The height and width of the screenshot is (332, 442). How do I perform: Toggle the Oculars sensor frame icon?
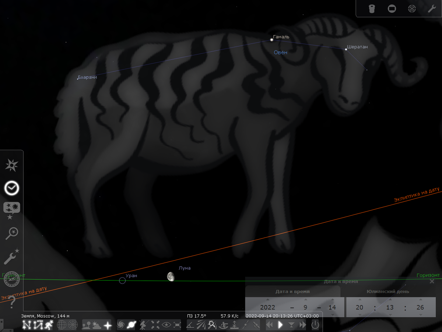(x=392, y=9)
